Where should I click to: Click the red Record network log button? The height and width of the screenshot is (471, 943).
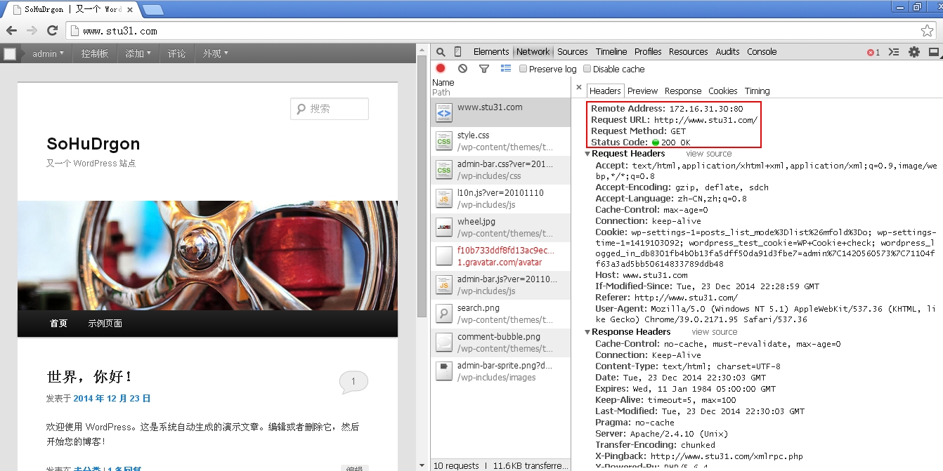441,69
